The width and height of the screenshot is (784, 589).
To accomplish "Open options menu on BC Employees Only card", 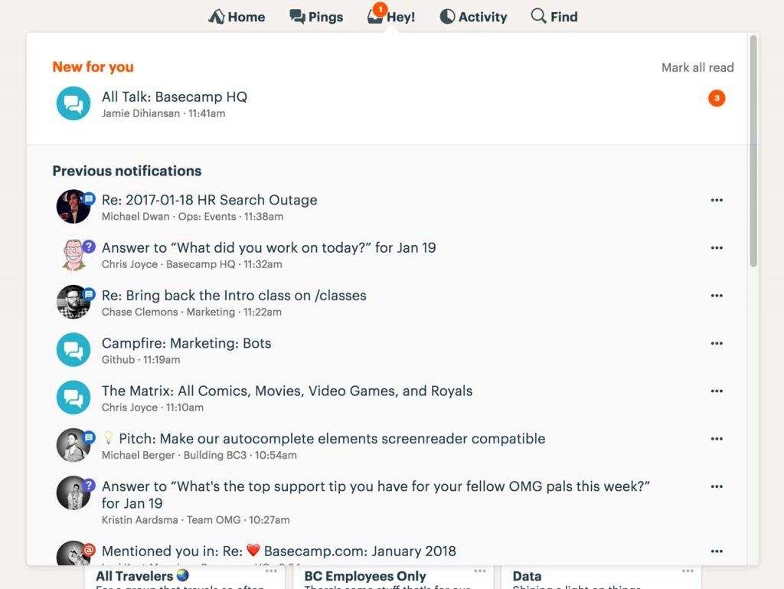I will click(x=480, y=571).
